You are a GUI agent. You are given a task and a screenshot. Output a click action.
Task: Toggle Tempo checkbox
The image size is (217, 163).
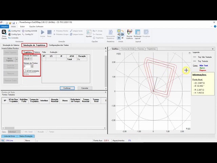tap(47, 132)
